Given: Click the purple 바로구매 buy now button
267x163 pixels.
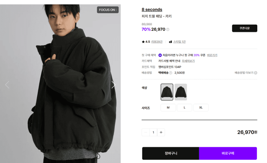Looking at the screenshot, I should 228,153.
